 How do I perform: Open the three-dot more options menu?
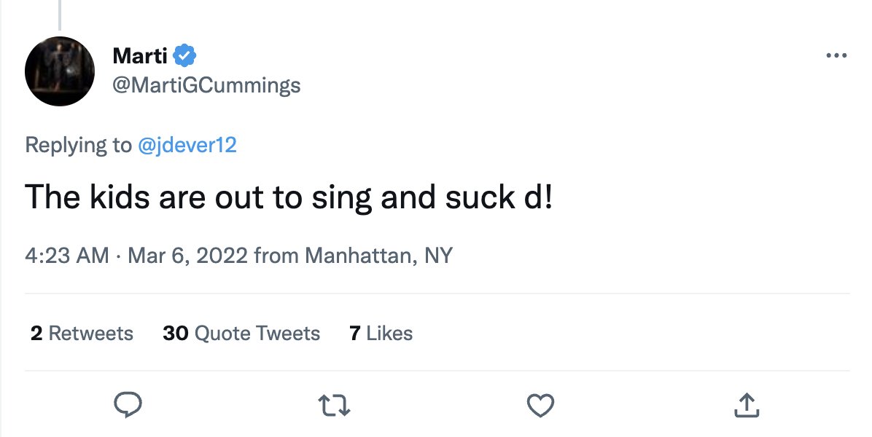click(x=836, y=55)
